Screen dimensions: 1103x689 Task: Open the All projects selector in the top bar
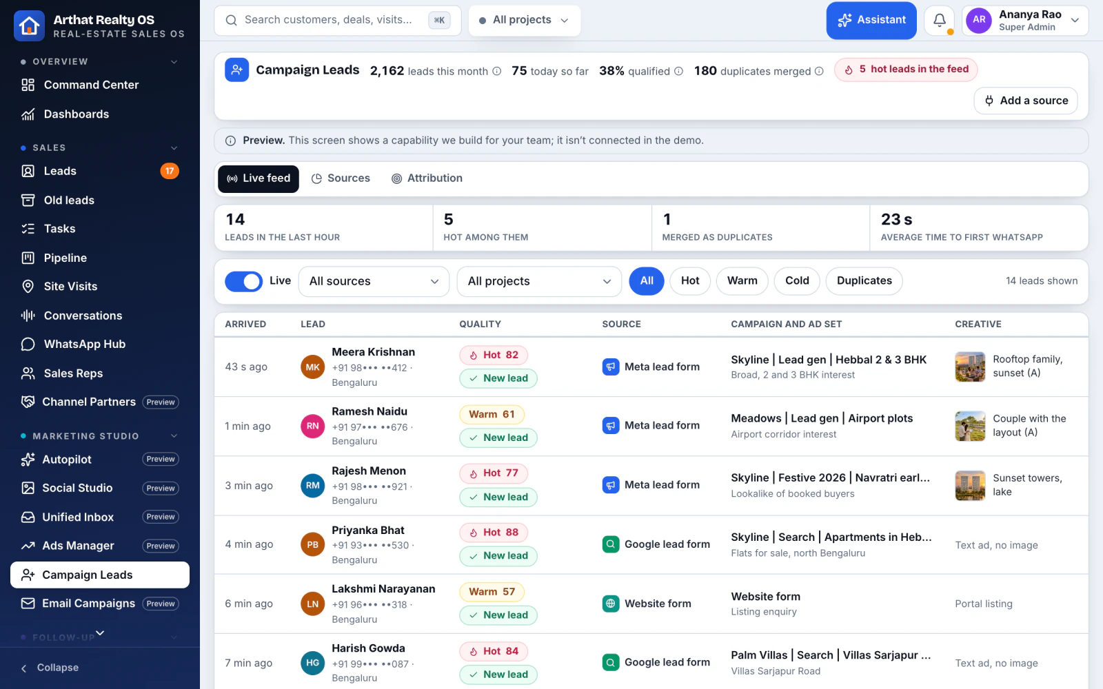tap(524, 21)
